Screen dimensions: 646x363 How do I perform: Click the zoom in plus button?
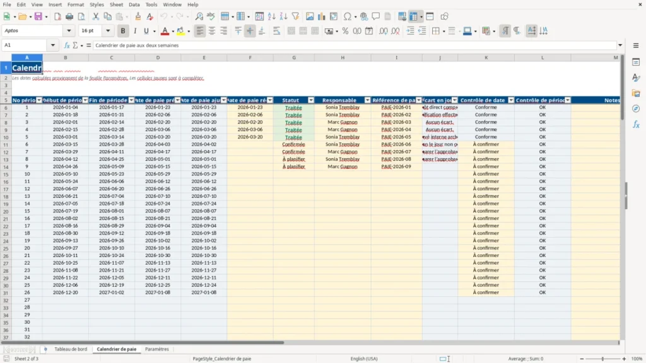624,359
